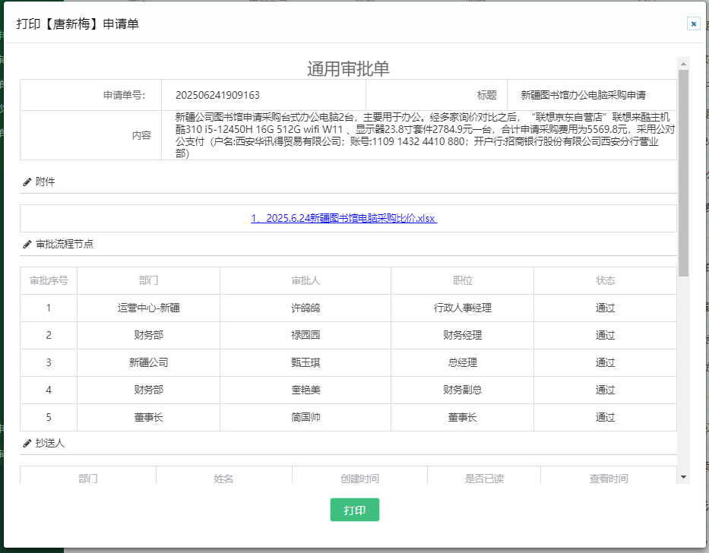This screenshot has height=553, width=709.
Task: Click the 通过 status for 简国帅
Action: coord(605,417)
